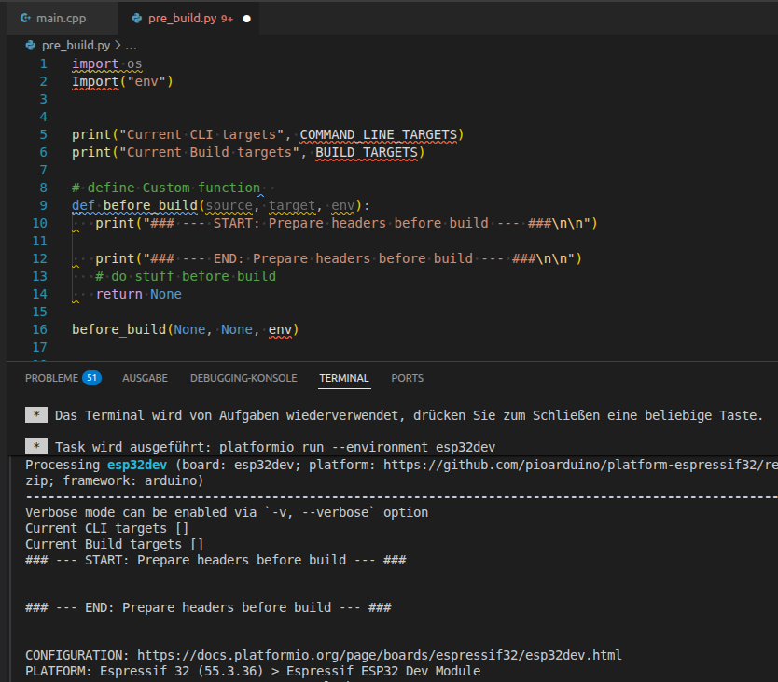Click asterisk icon beside 'Task wird ausgeführt'
This screenshot has height=682, width=778.
pos(35,447)
